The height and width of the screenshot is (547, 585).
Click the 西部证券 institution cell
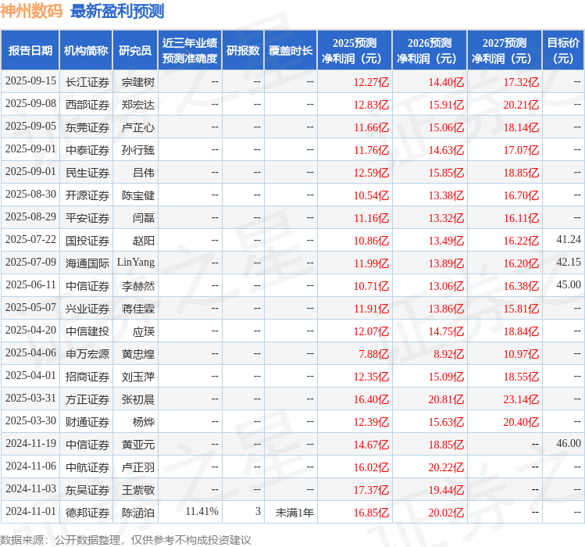tap(87, 105)
